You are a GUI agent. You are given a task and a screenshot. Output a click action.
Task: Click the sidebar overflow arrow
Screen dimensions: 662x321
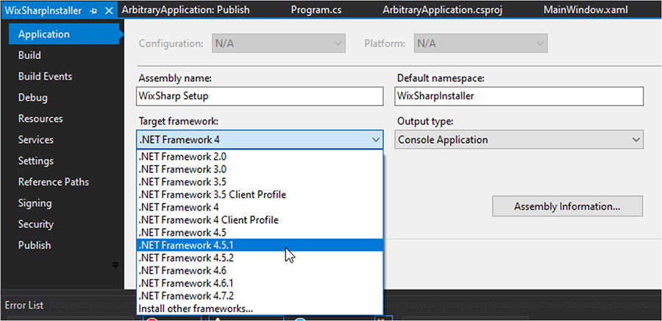pos(115,265)
